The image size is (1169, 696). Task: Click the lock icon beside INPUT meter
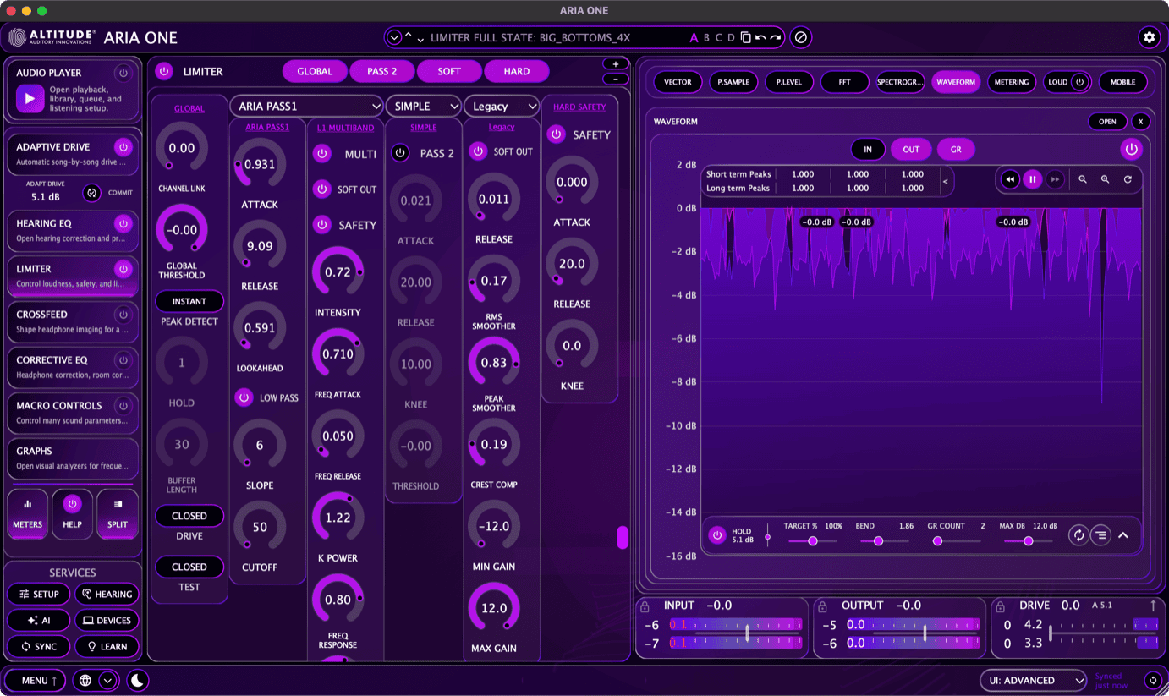coord(645,606)
